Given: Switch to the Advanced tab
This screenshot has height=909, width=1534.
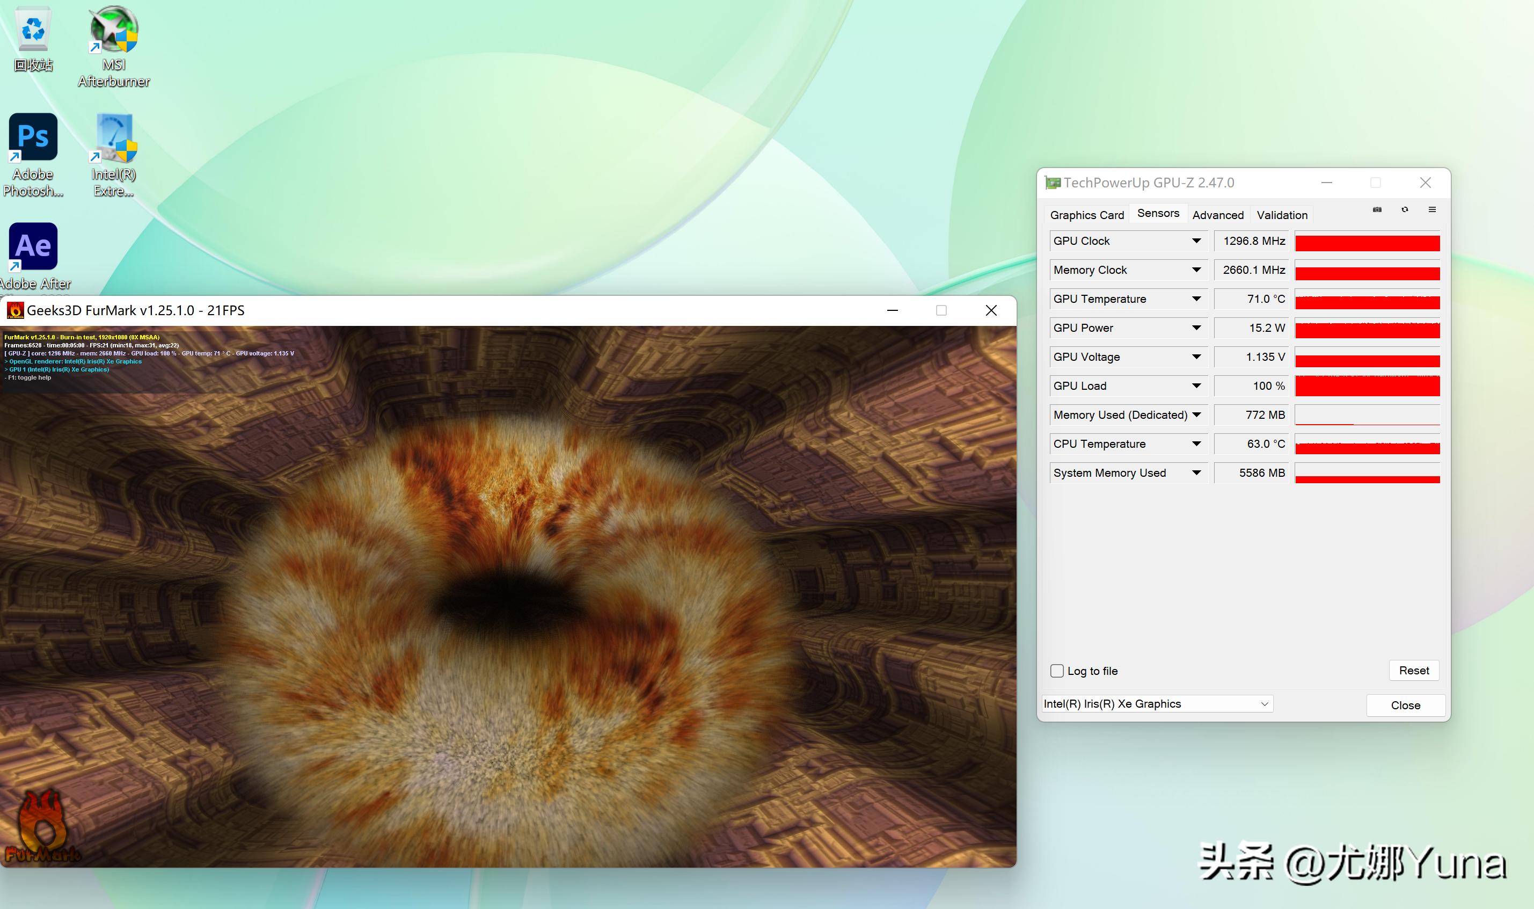Looking at the screenshot, I should (x=1217, y=215).
